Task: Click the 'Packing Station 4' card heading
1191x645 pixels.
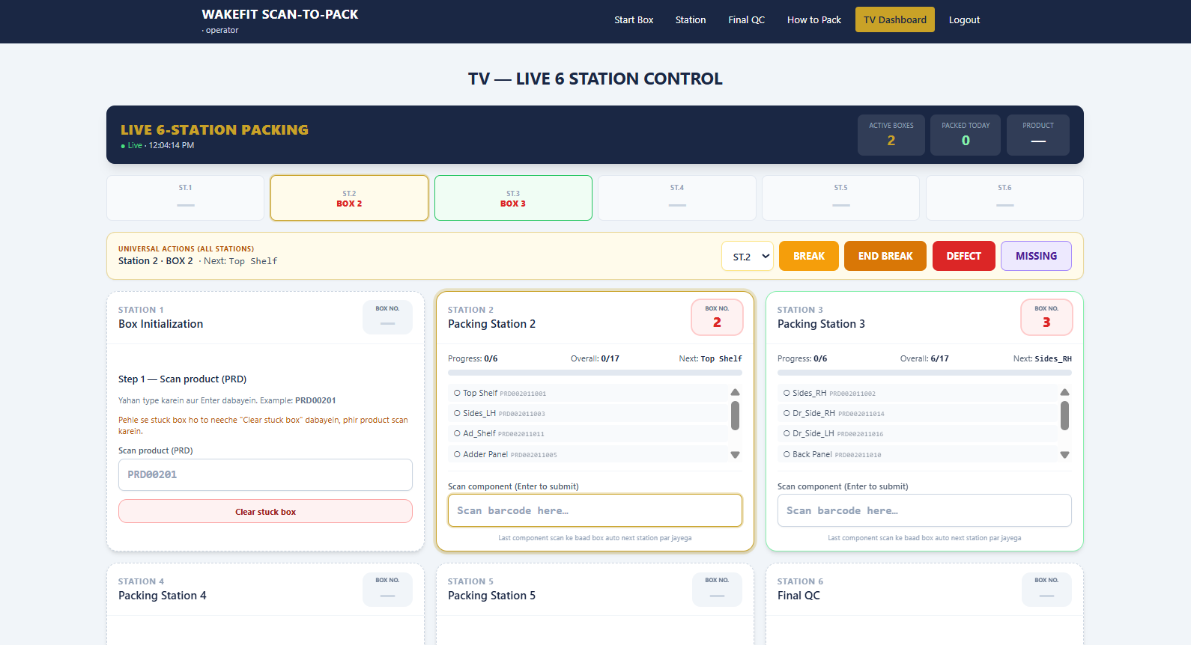Action: pos(163,596)
